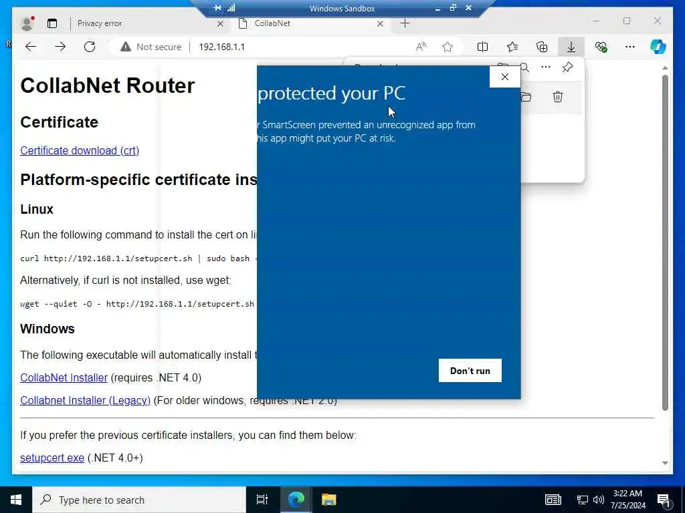Search downloads magnifier icon
685x513 pixels.
point(524,67)
